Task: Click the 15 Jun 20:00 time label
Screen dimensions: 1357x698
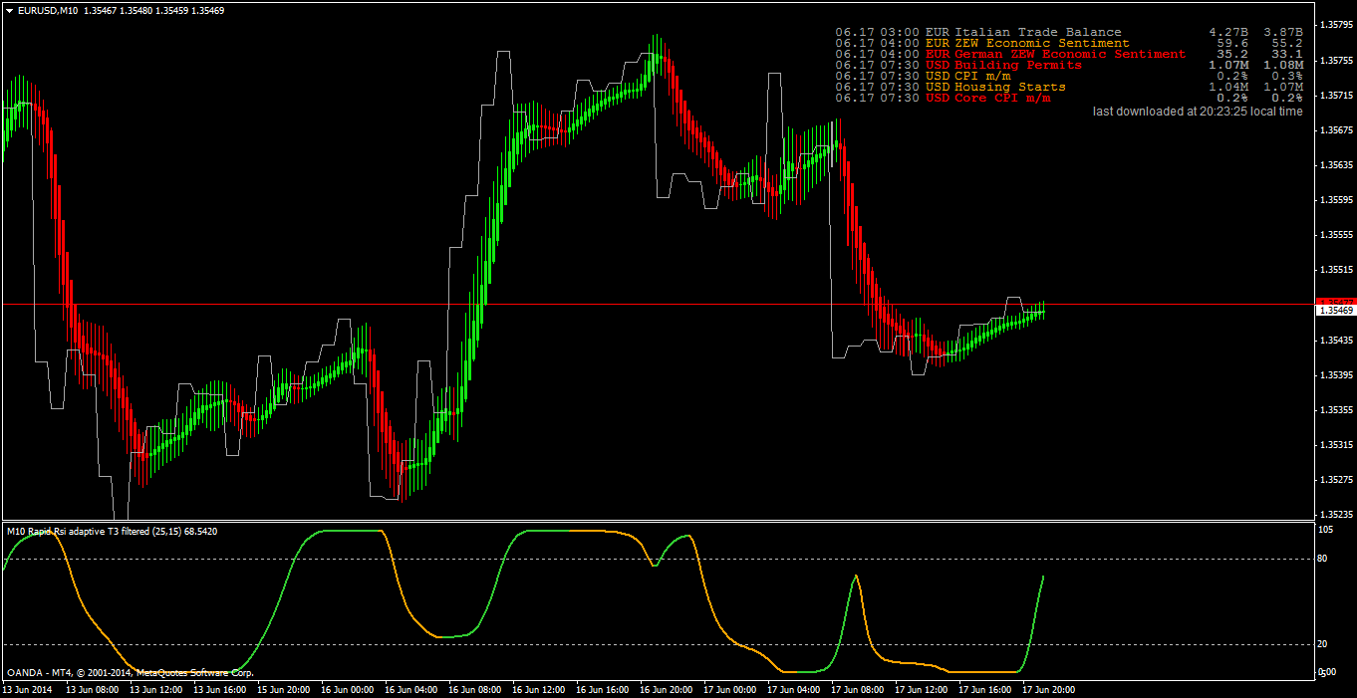Action: [x=283, y=689]
